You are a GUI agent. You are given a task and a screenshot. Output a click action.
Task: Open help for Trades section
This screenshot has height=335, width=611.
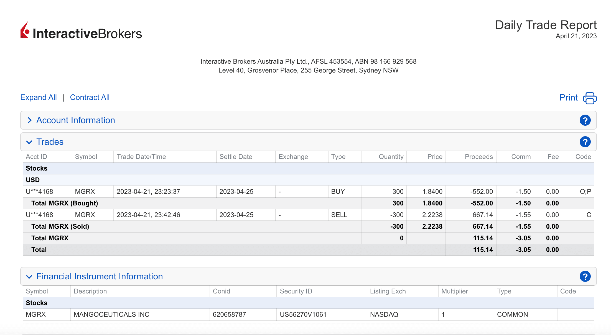click(x=585, y=142)
